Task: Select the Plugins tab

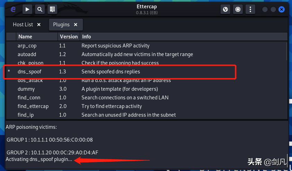Action: (61, 25)
